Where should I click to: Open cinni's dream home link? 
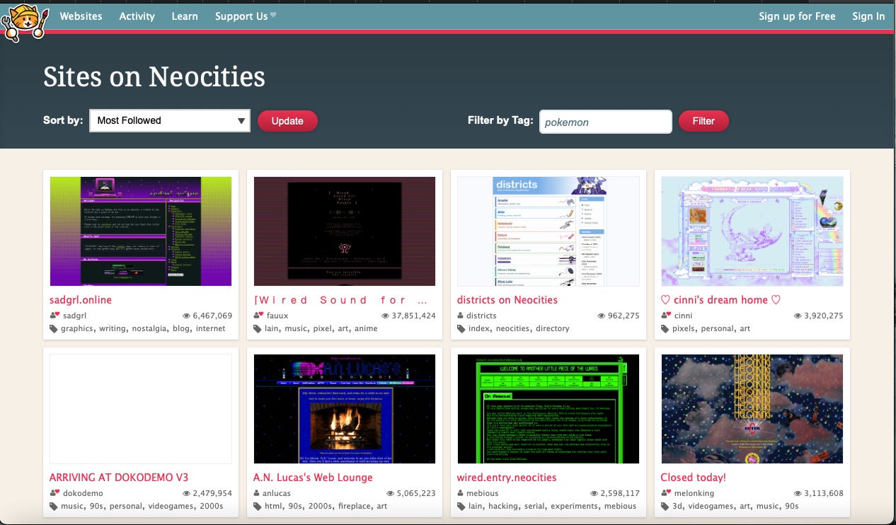point(720,300)
